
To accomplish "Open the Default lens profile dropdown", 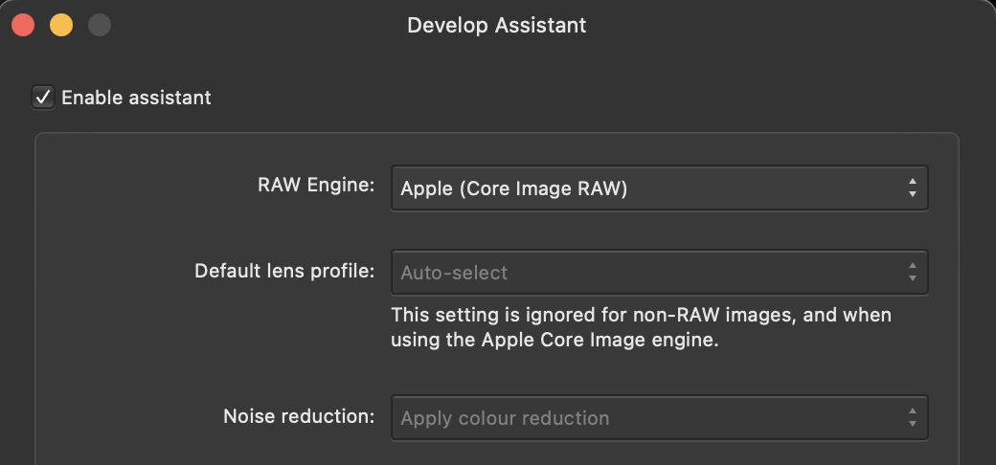I will [659, 272].
